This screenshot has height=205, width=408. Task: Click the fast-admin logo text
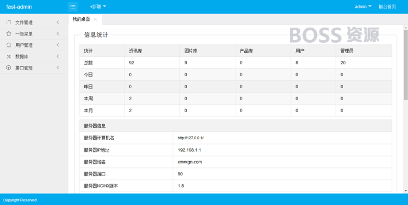19,7
